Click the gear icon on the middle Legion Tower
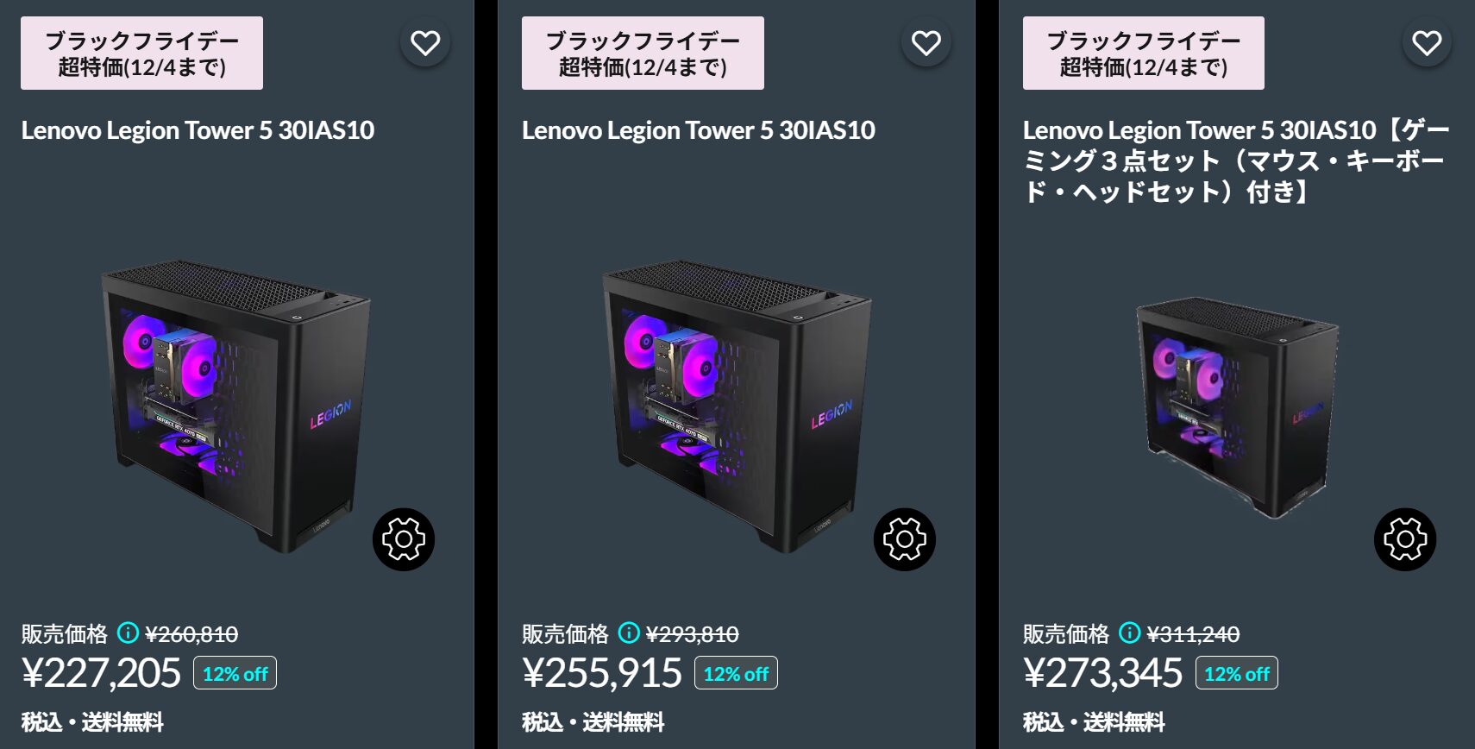Image resolution: width=1475 pixels, height=749 pixels. click(903, 539)
